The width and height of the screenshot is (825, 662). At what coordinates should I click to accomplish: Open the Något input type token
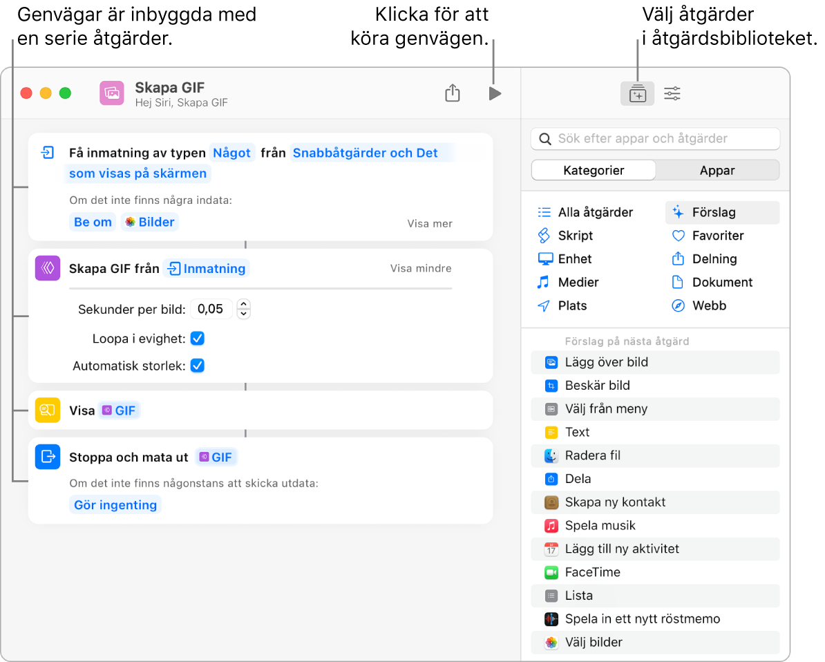232,153
